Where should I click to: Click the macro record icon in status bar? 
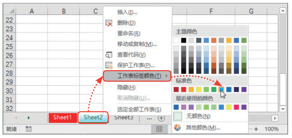pos(28,129)
